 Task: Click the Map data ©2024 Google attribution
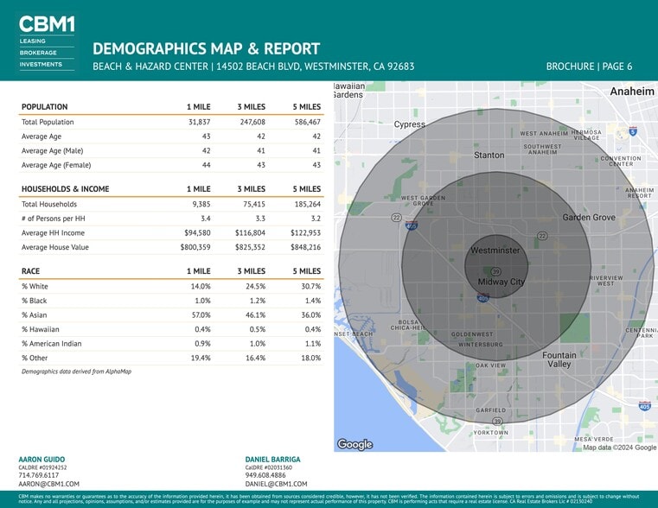coord(619,447)
